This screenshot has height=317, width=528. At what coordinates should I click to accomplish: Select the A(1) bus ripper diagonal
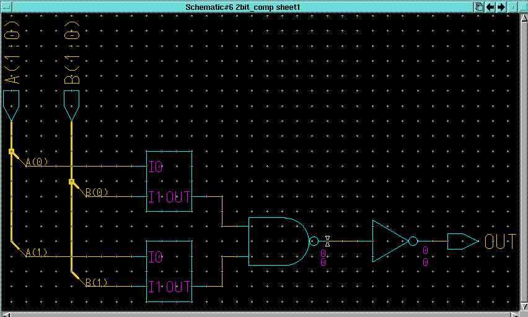(x=19, y=249)
